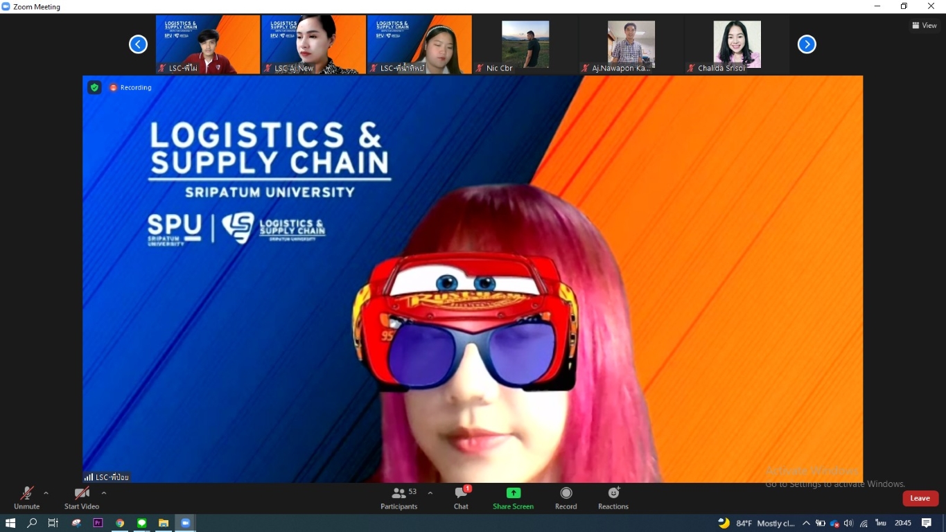Click the Recording indicator
This screenshot has width=946, height=532.
click(130, 87)
